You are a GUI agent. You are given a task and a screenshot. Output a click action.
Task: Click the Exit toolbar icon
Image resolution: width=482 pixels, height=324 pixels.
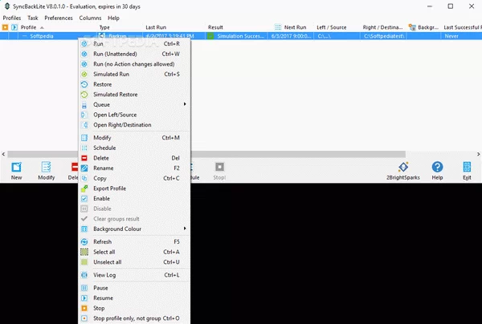pos(466,169)
